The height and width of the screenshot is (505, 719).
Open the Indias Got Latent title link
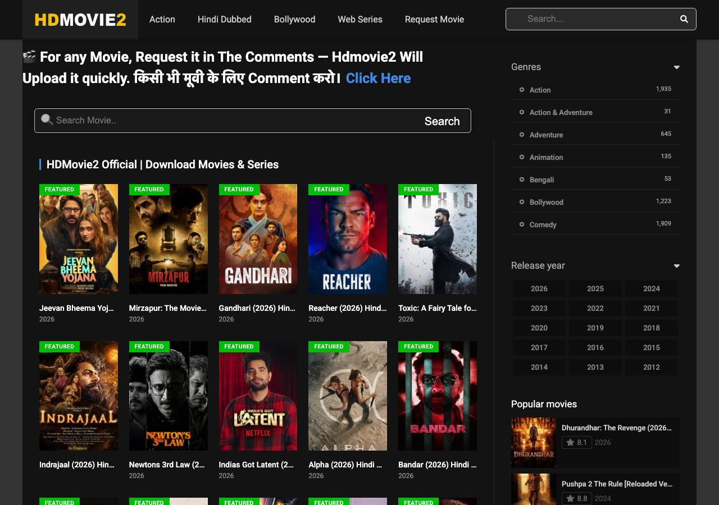click(x=256, y=465)
